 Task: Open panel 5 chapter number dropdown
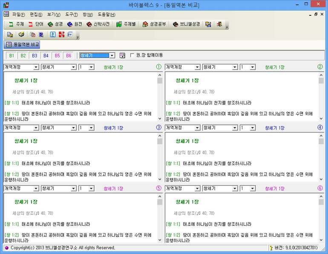[x=91, y=188]
